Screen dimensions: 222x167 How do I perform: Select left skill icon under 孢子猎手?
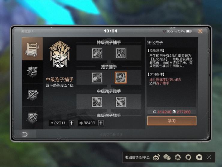coord(97,78)
